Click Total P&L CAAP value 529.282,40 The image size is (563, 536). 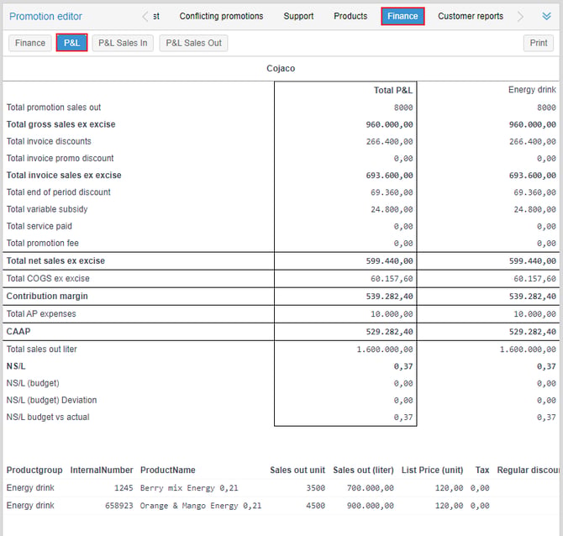point(389,332)
